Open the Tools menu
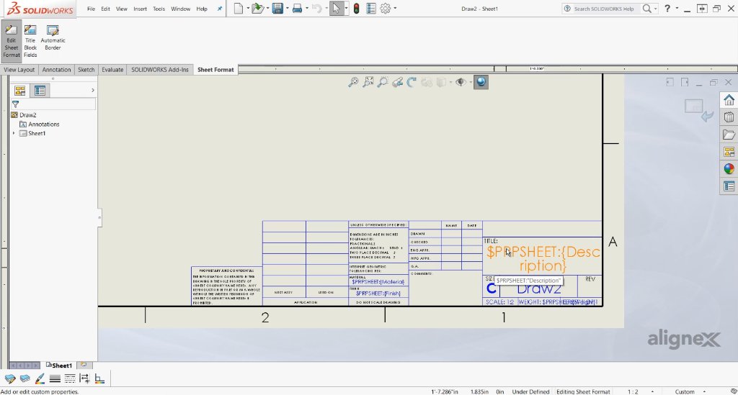 (159, 9)
